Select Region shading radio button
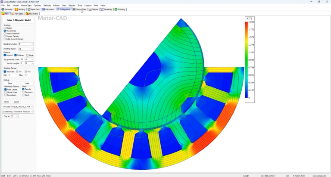 point(5,28)
